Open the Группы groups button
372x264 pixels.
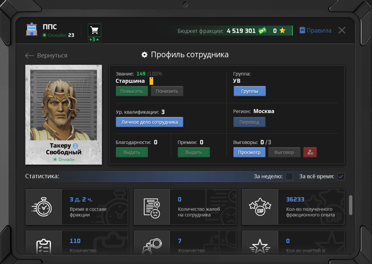pyautogui.click(x=250, y=91)
